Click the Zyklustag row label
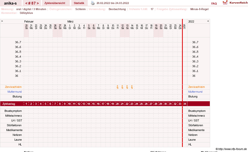Viewport: 248px width, 152px height. coord(9,104)
